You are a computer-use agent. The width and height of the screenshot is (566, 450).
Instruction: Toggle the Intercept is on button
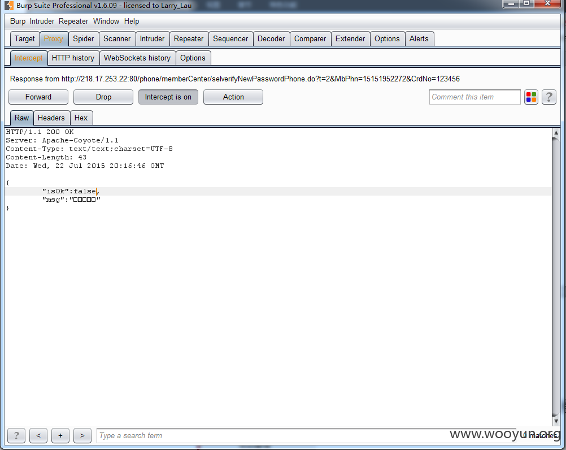(x=168, y=97)
